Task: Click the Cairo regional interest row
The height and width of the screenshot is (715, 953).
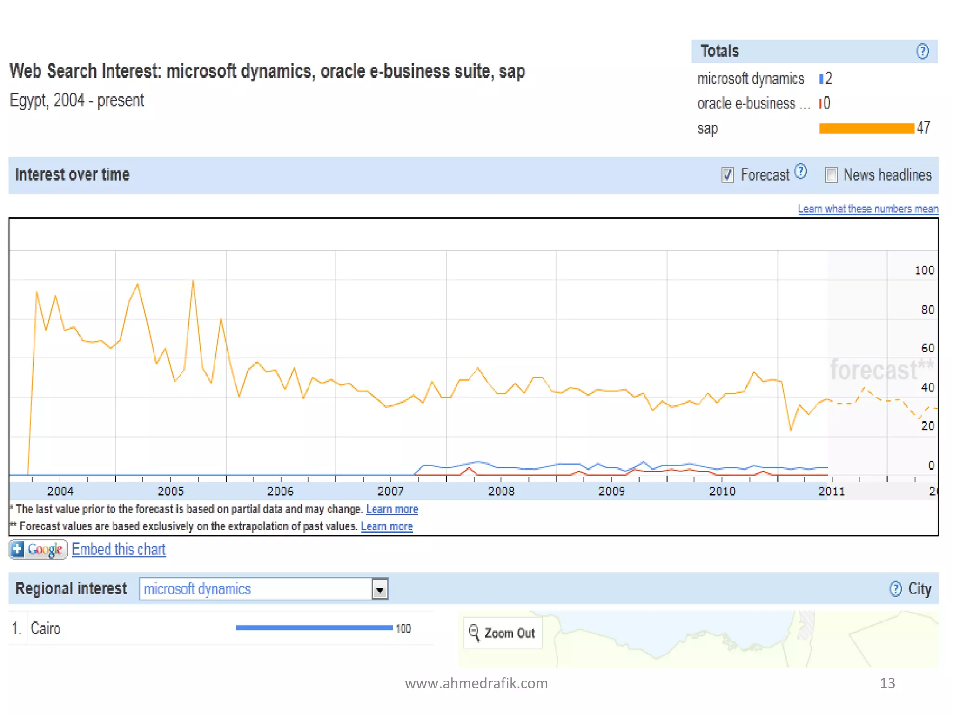Action: (45, 628)
